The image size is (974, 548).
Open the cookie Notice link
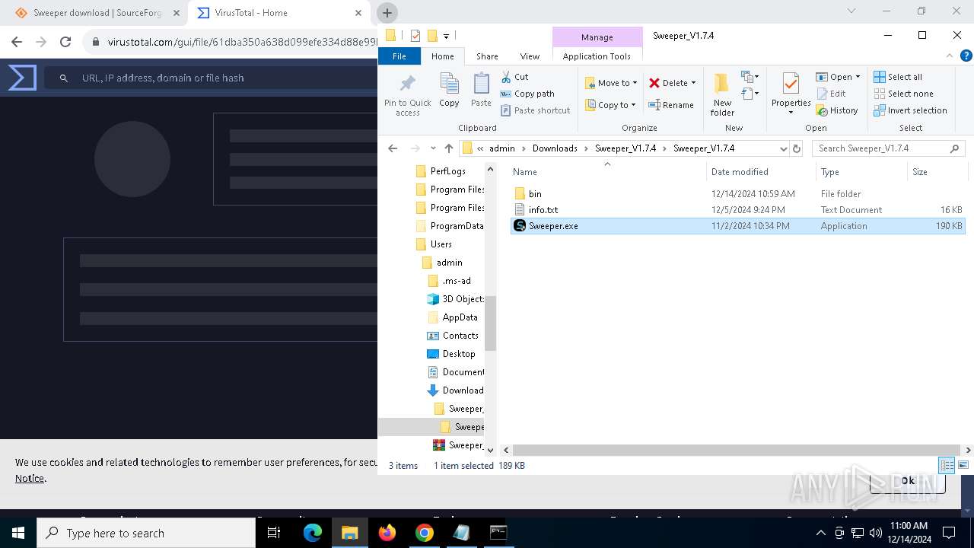tap(30, 478)
